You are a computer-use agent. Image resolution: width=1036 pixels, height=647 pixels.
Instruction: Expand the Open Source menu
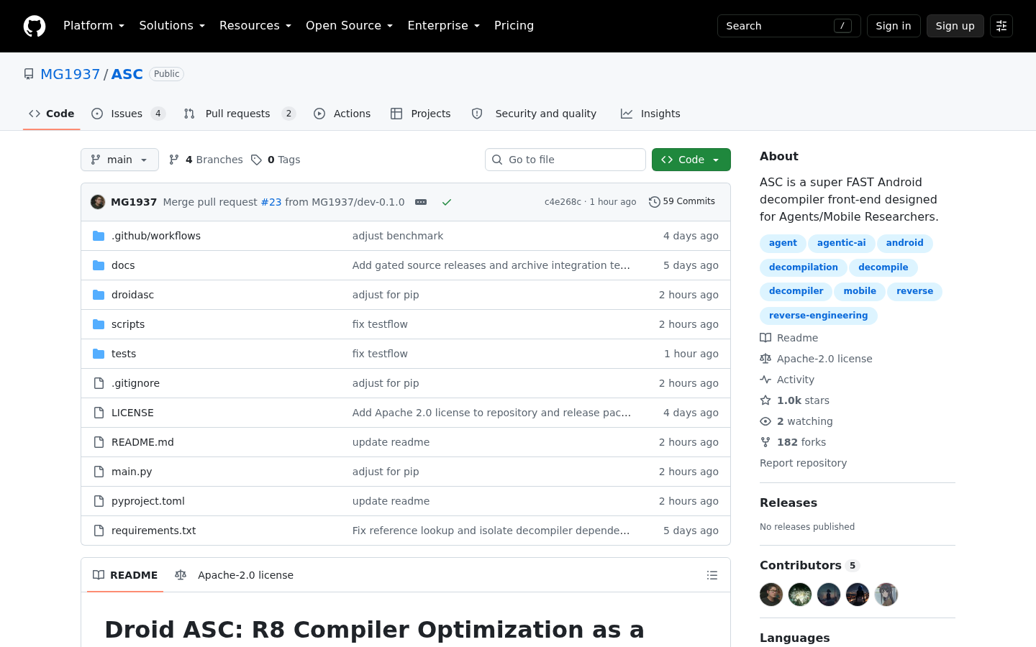[x=349, y=26]
